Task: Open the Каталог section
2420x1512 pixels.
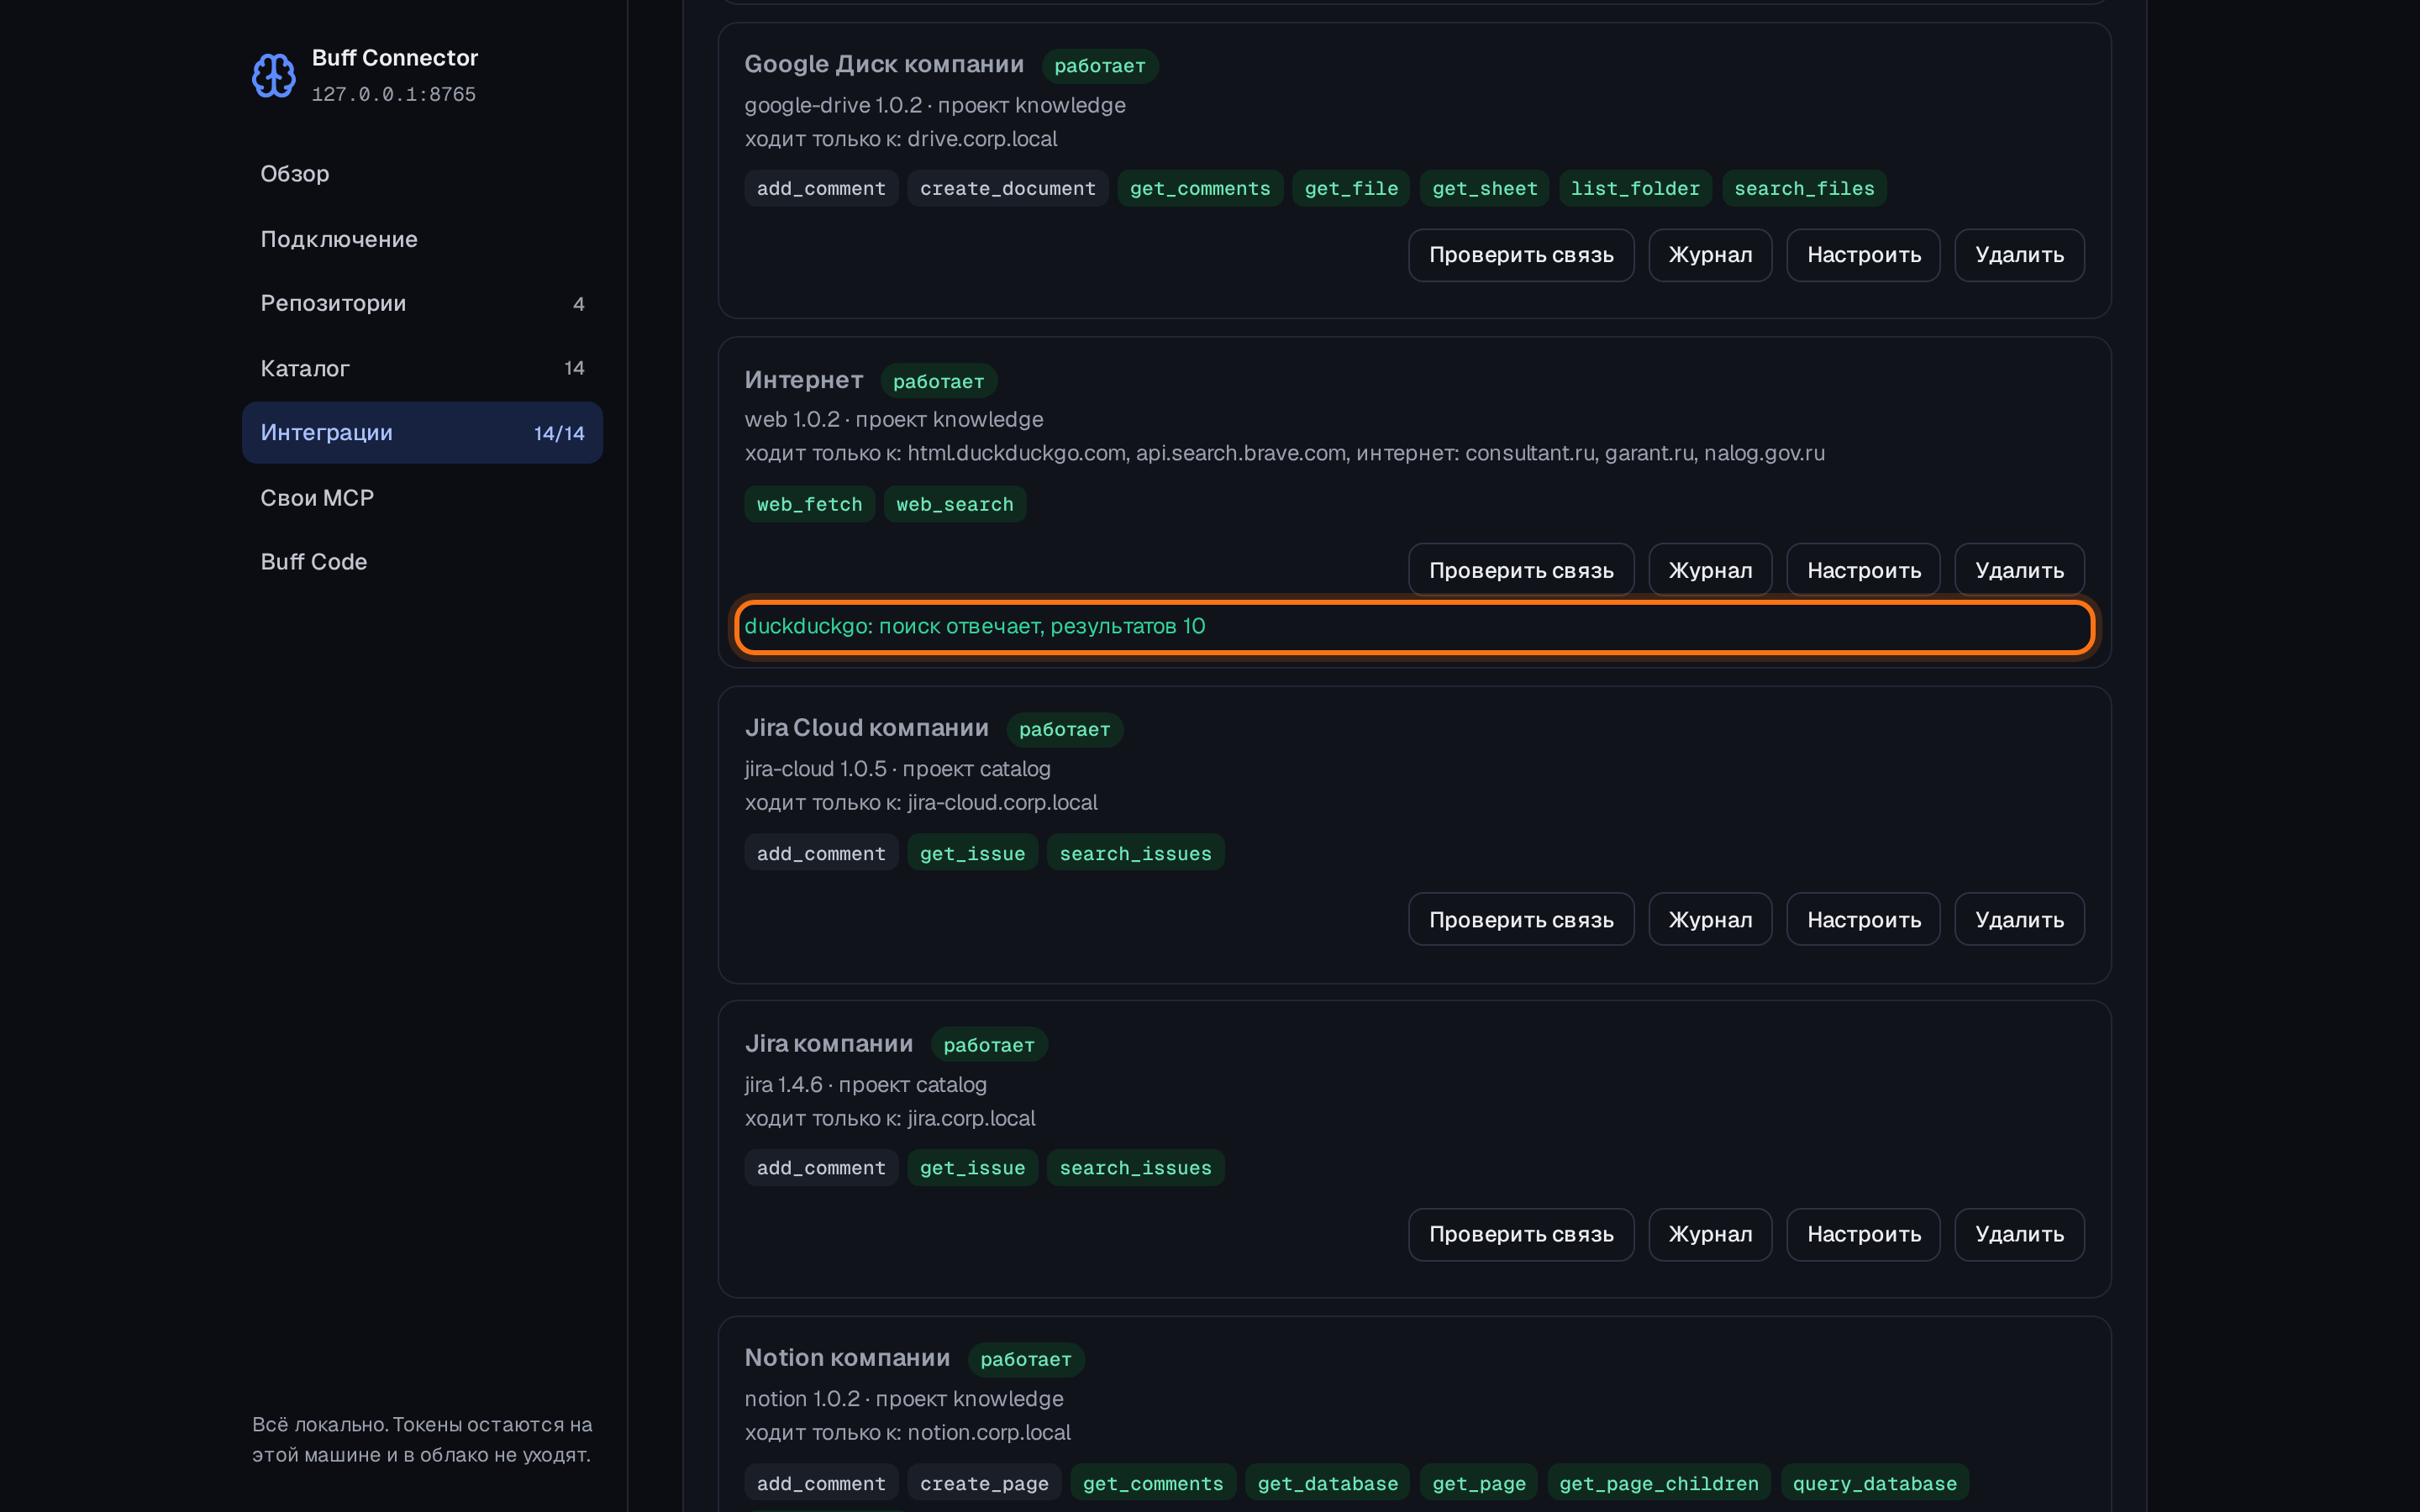Action: coord(422,368)
